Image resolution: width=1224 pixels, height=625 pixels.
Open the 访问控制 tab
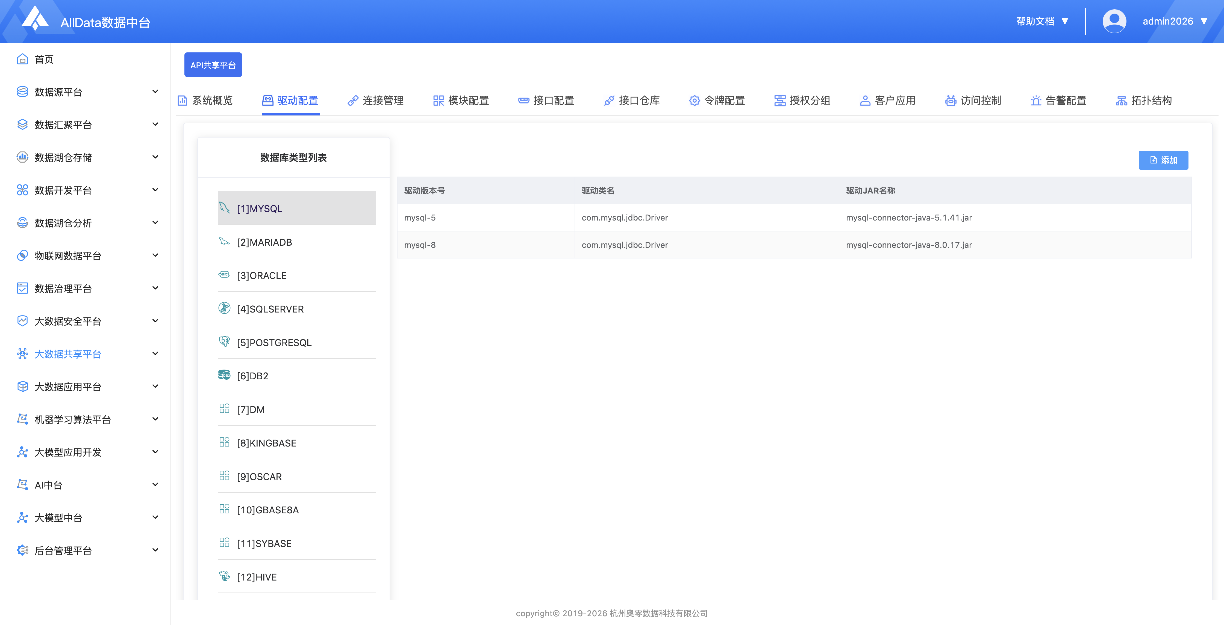[x=973, y=100]
